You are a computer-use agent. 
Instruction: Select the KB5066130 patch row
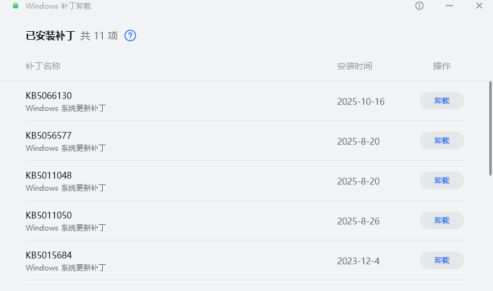click(49, 96)
